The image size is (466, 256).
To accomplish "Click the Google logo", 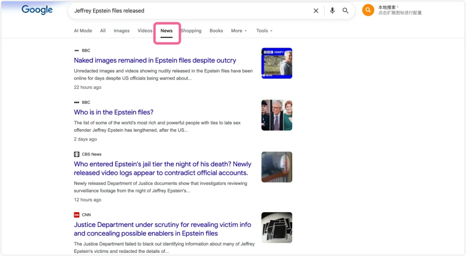I will (37, 10).
